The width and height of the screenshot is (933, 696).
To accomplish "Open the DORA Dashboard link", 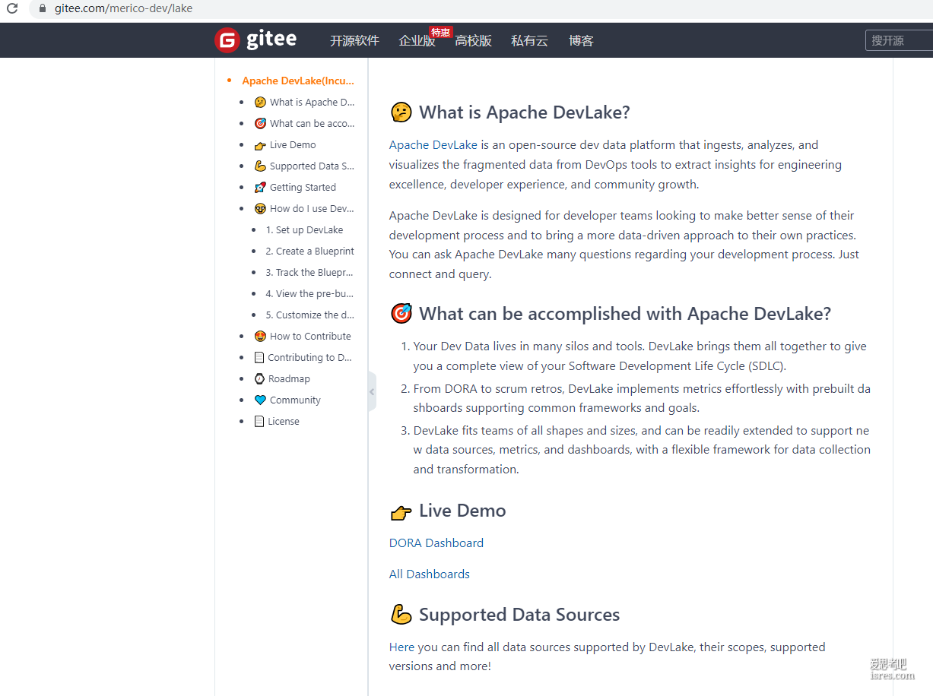I will [x=436, y=543].
